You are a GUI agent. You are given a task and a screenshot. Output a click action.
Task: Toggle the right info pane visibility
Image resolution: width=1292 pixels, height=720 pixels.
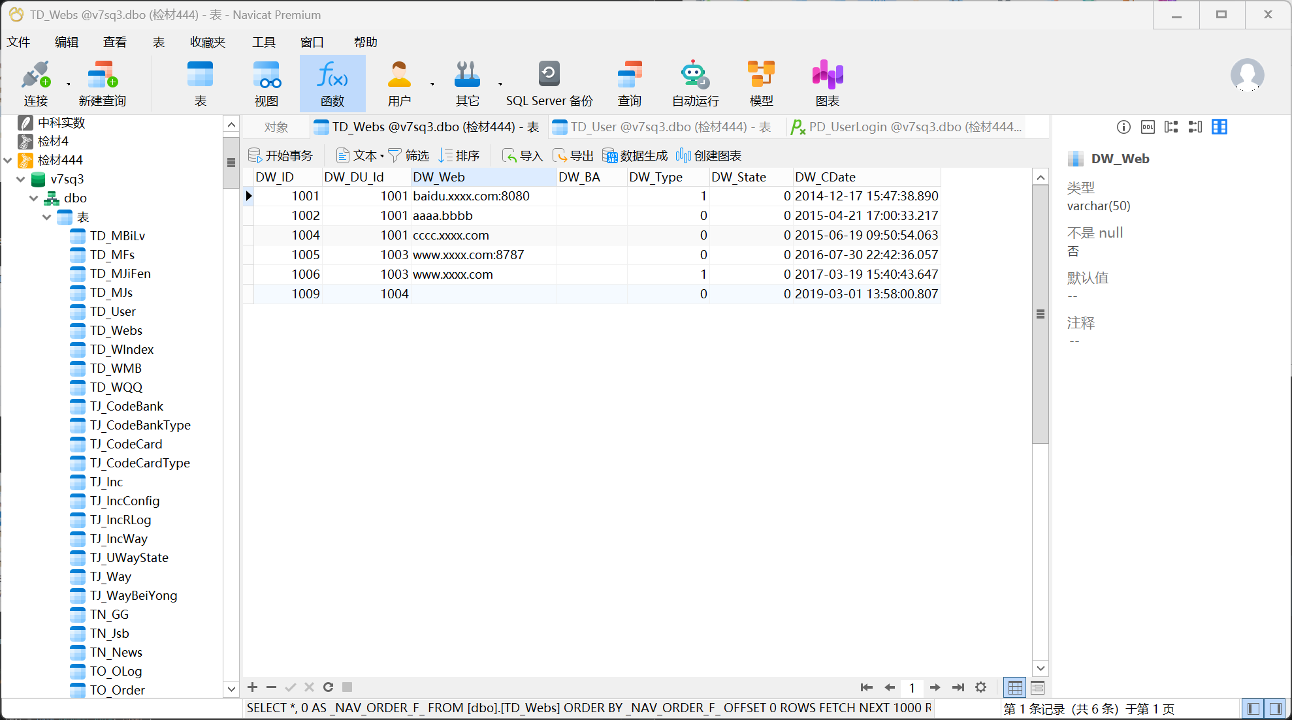1276,708
